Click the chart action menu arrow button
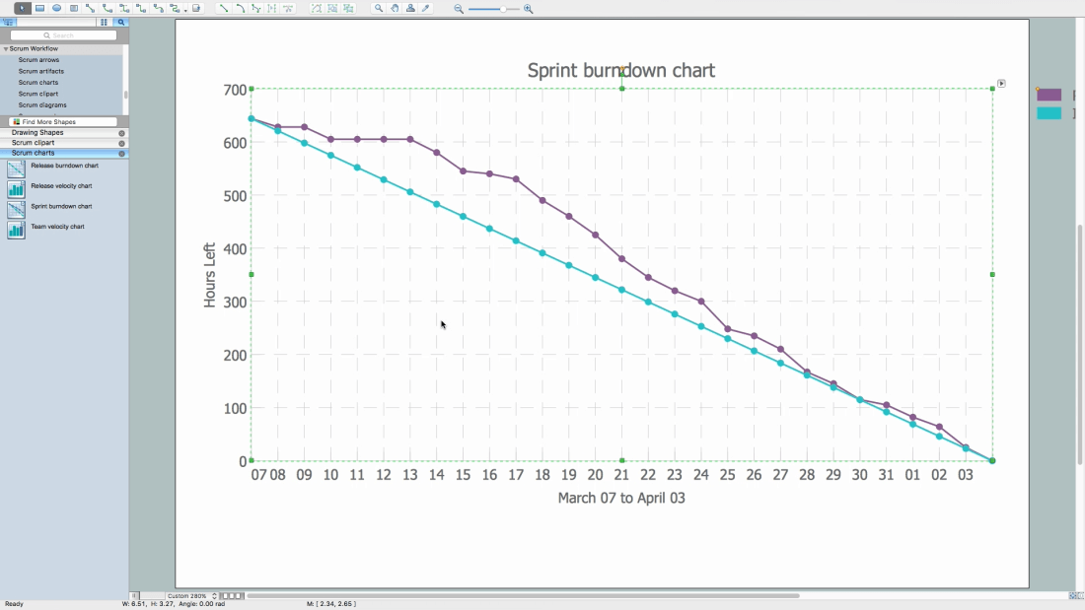 1001,84
